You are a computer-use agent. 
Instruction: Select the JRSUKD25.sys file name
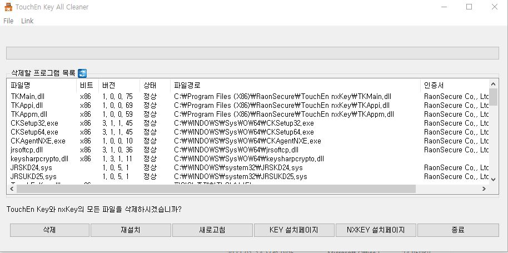(33, 177)
